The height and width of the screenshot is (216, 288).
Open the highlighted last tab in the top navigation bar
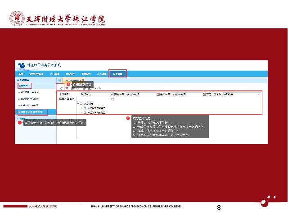[x=118, y=73]
